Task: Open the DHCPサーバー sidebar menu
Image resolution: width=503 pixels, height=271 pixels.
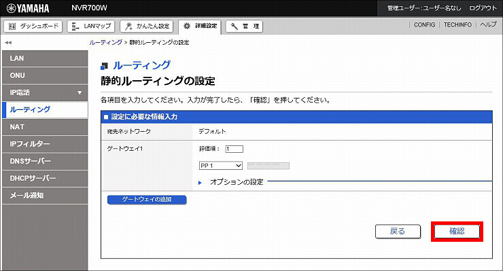Action: pyautogui.click(x=45, y=179)
